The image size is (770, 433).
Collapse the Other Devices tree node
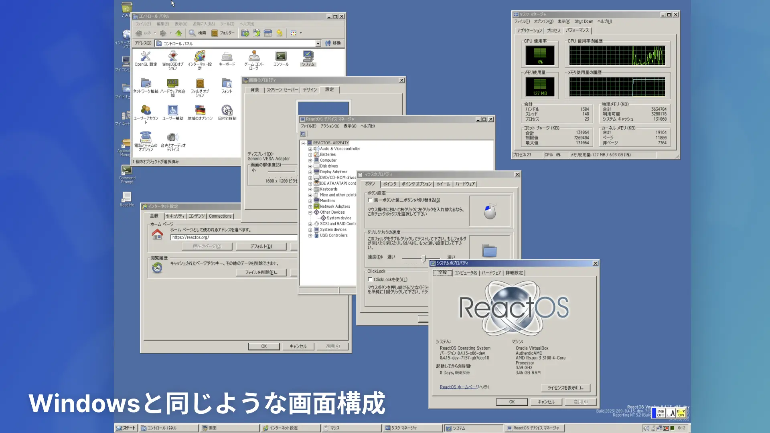[x=310, y=212]
